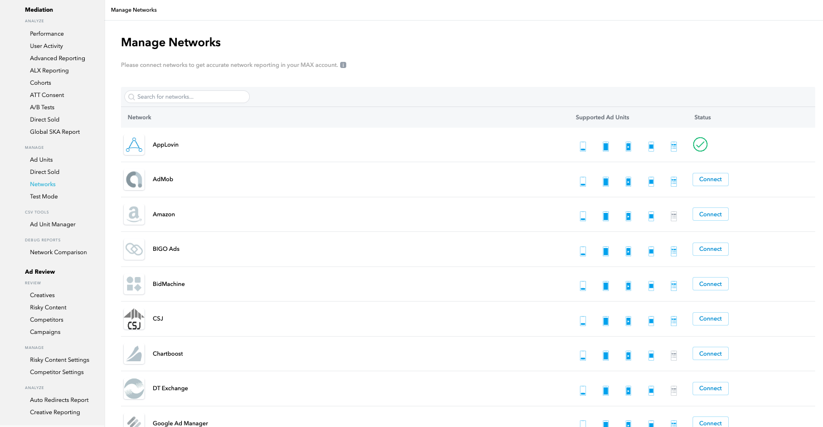Click the Amazon network logo
The height and width of the screenshot is (427, 823).
coord(134,214)
